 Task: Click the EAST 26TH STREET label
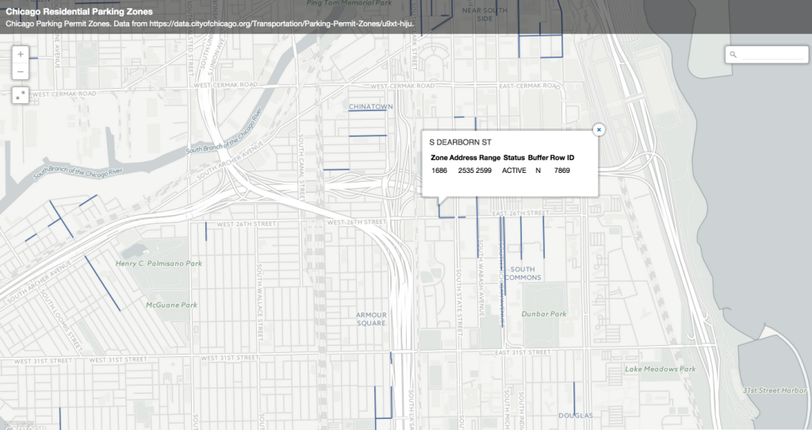coord(520,213)
